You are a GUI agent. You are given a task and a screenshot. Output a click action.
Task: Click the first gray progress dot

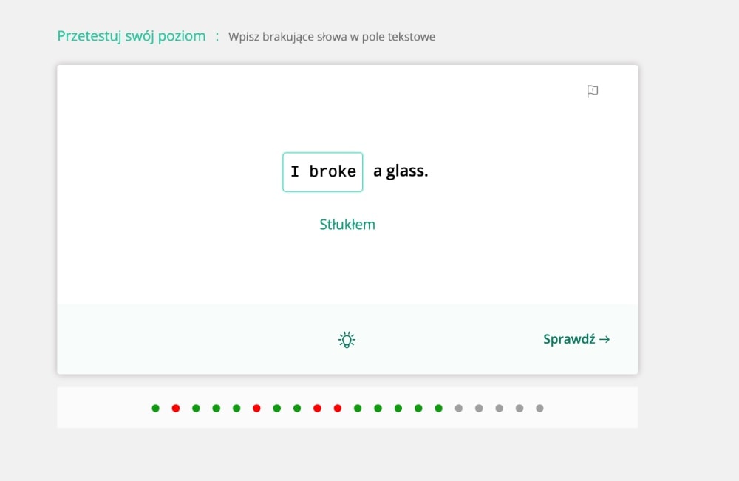click(459, 408)
